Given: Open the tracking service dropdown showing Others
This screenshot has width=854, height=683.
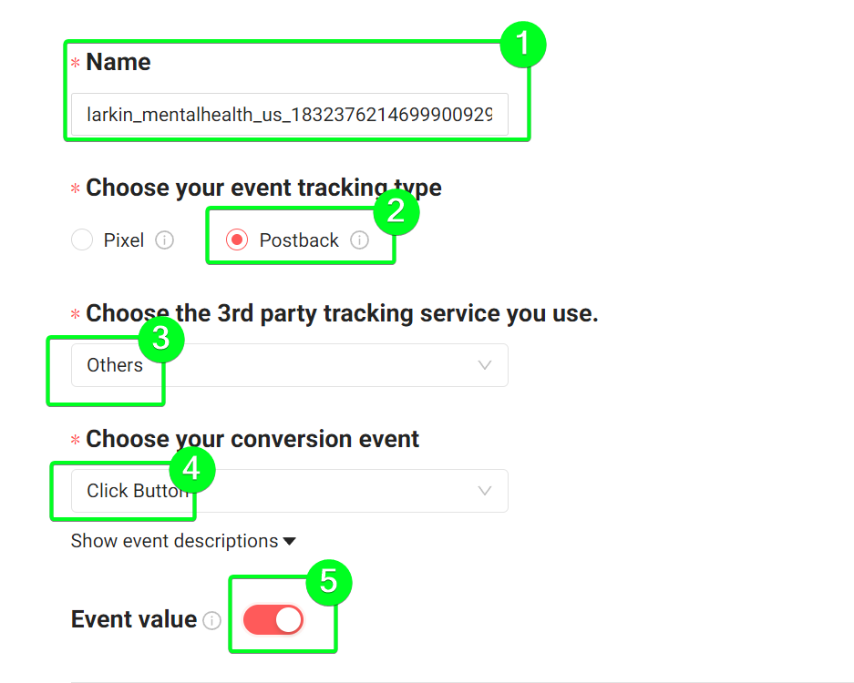Looking at the screenshot, I should (x=290, y=365).
